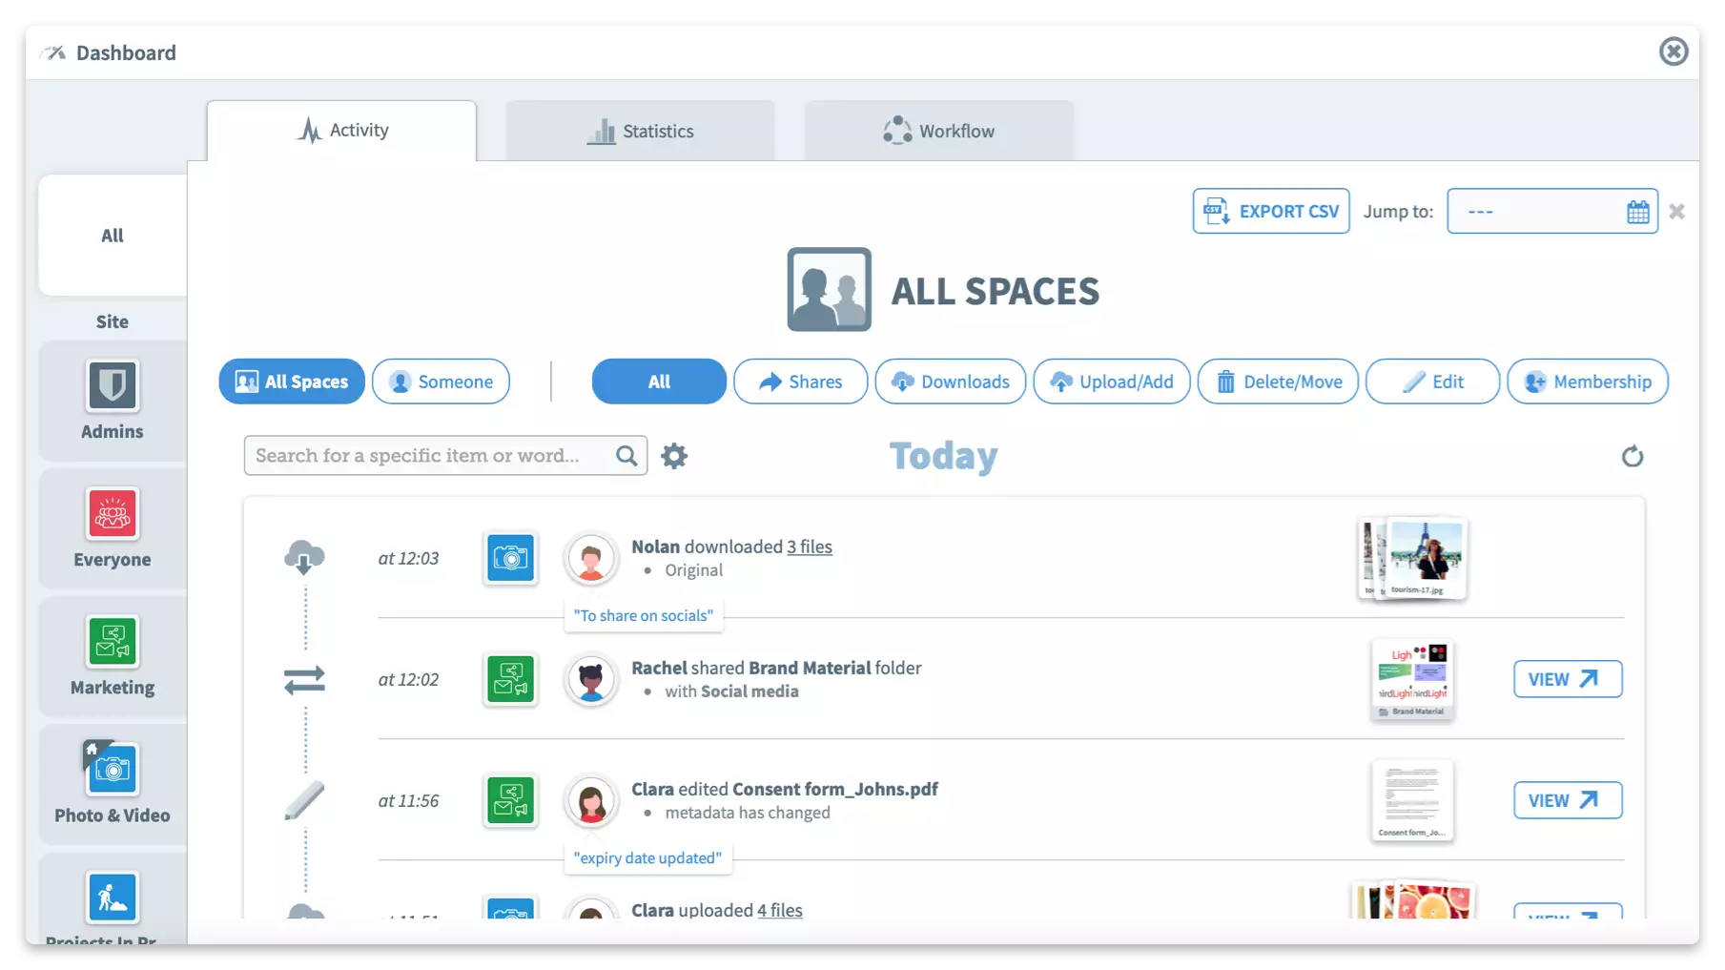Click the Export CSV button
Screen dimensions: 1725x970
1271,211
